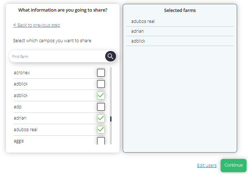This screenshot has width=248, height=174.
Task: Go back to previous step link
Action: 37,25
